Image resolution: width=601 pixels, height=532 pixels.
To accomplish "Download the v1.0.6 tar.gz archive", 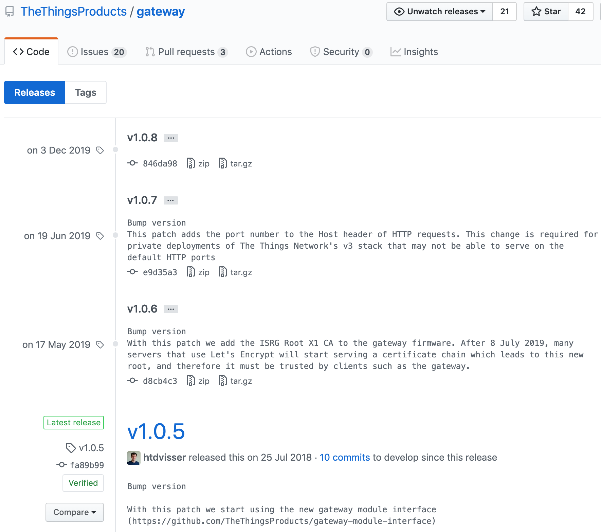I will (235, 381).
